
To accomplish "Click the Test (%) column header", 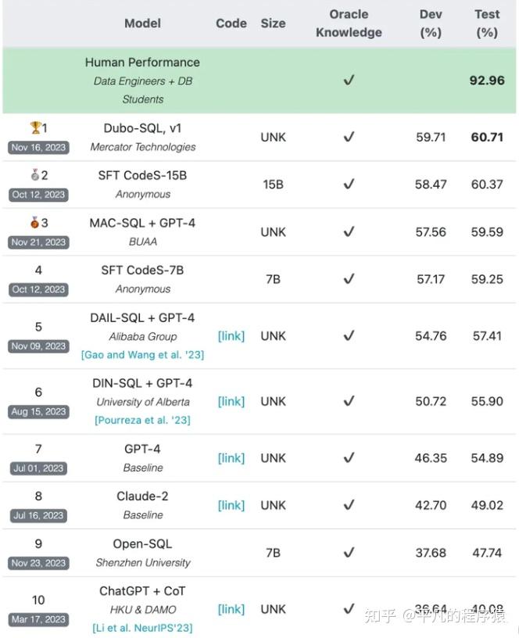I will point(486,23).
